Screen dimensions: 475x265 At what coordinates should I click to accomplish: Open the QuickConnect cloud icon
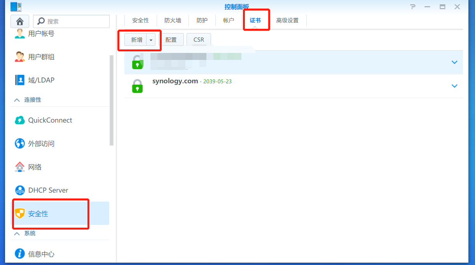(x=19, y=120)
